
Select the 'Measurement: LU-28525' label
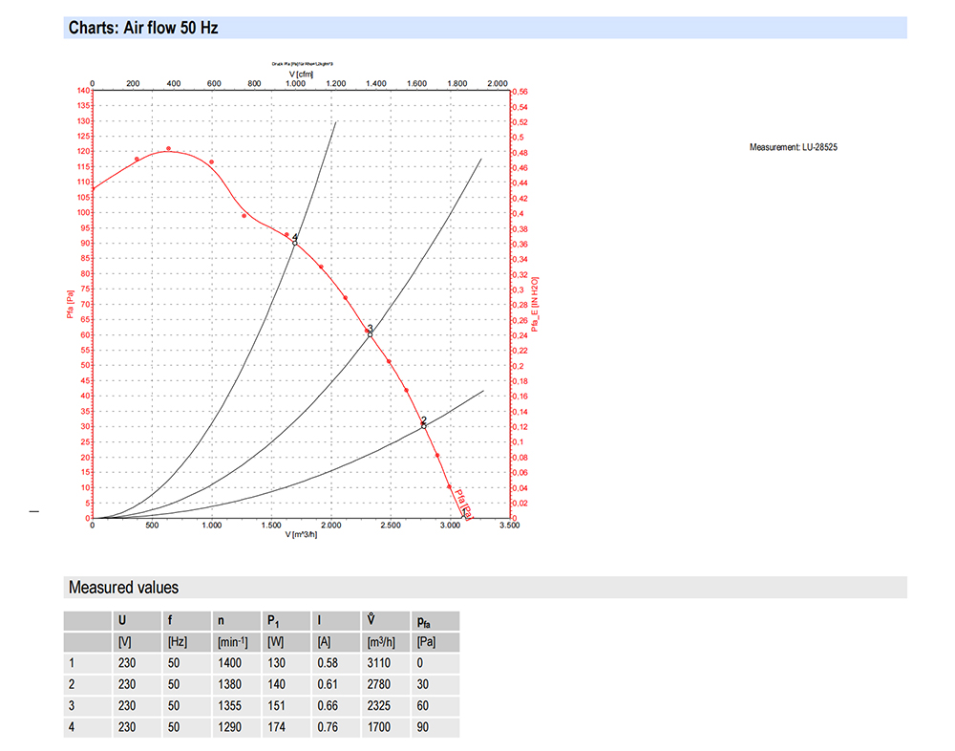[793, 147]
